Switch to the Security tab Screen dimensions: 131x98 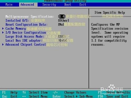(49, 4)
